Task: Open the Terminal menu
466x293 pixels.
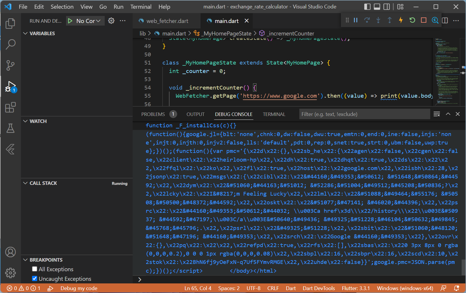Action: click(x=141, y=7)
